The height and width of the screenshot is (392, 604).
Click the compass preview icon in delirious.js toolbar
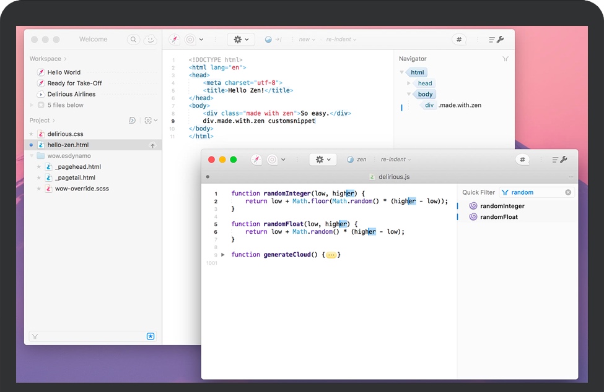click(x=256, y=160)
